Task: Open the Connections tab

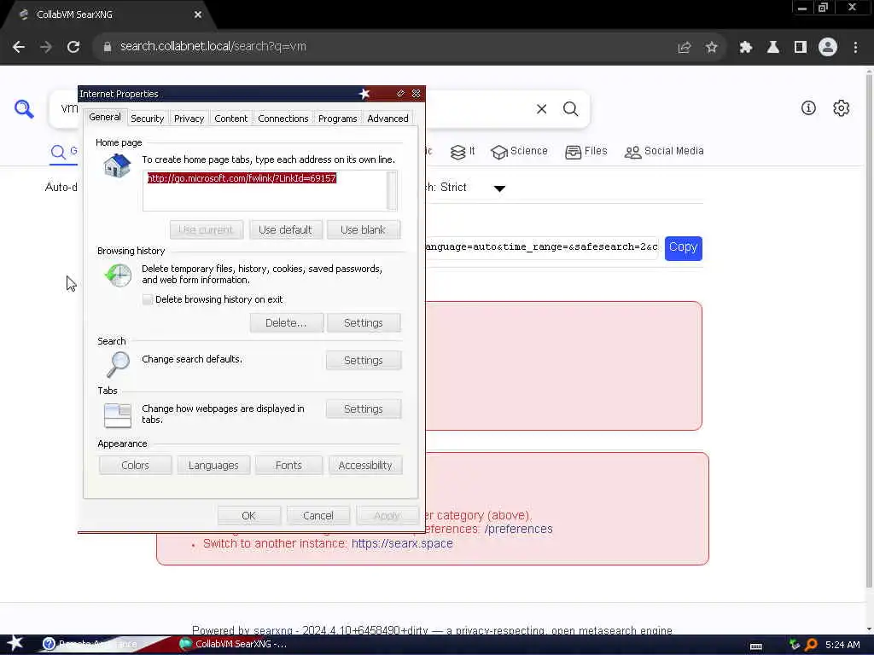Action: 283,119
